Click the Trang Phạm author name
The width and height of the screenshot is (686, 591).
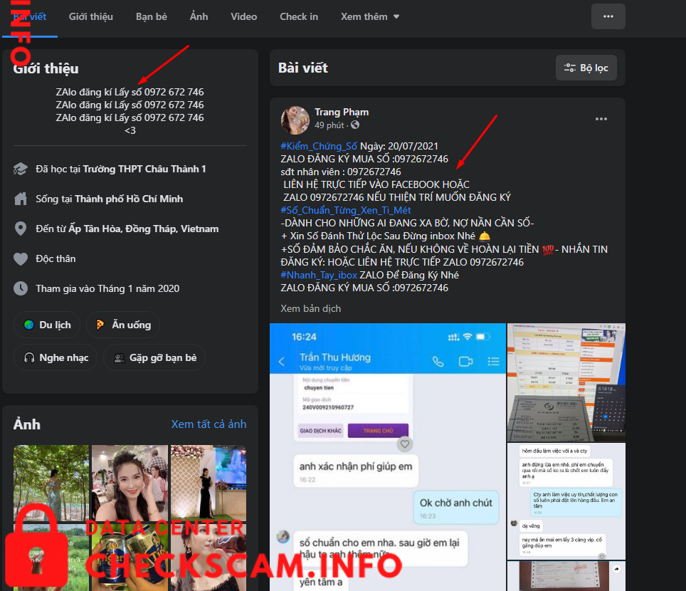coord(342,112)
